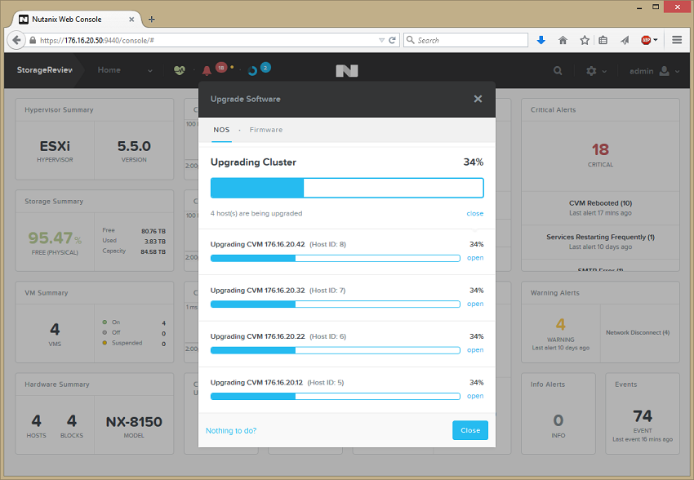Click the 74 events count
This screenshot has height=480, width=694.
[x=643, y=416]
